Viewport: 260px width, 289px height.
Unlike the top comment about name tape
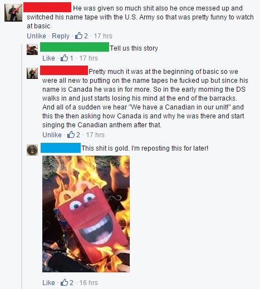click(x=36, y=36)
